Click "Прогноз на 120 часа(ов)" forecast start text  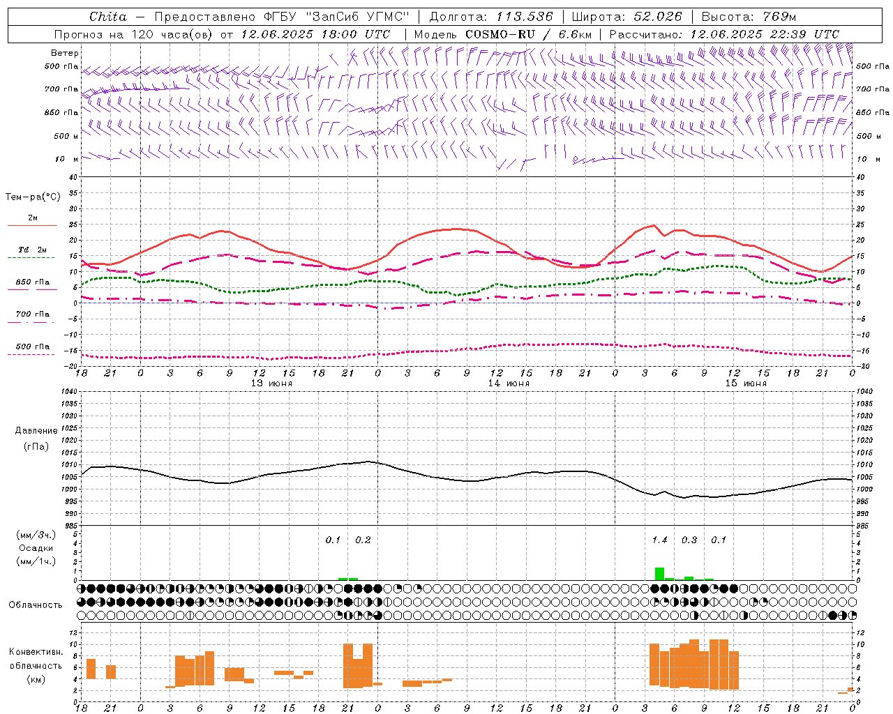134,34
